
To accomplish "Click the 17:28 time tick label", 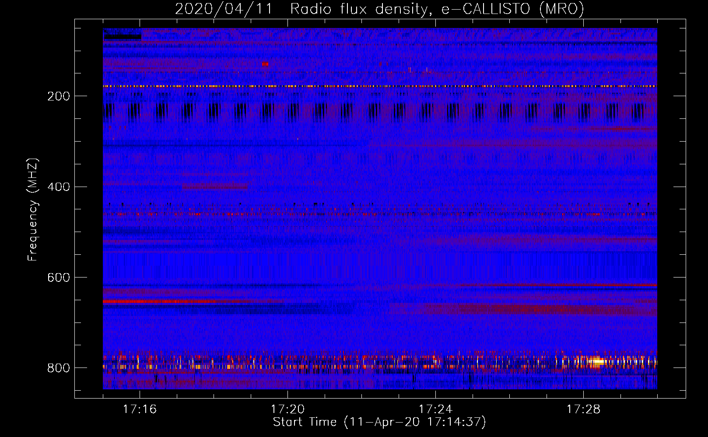I will [x=583, y=409].
